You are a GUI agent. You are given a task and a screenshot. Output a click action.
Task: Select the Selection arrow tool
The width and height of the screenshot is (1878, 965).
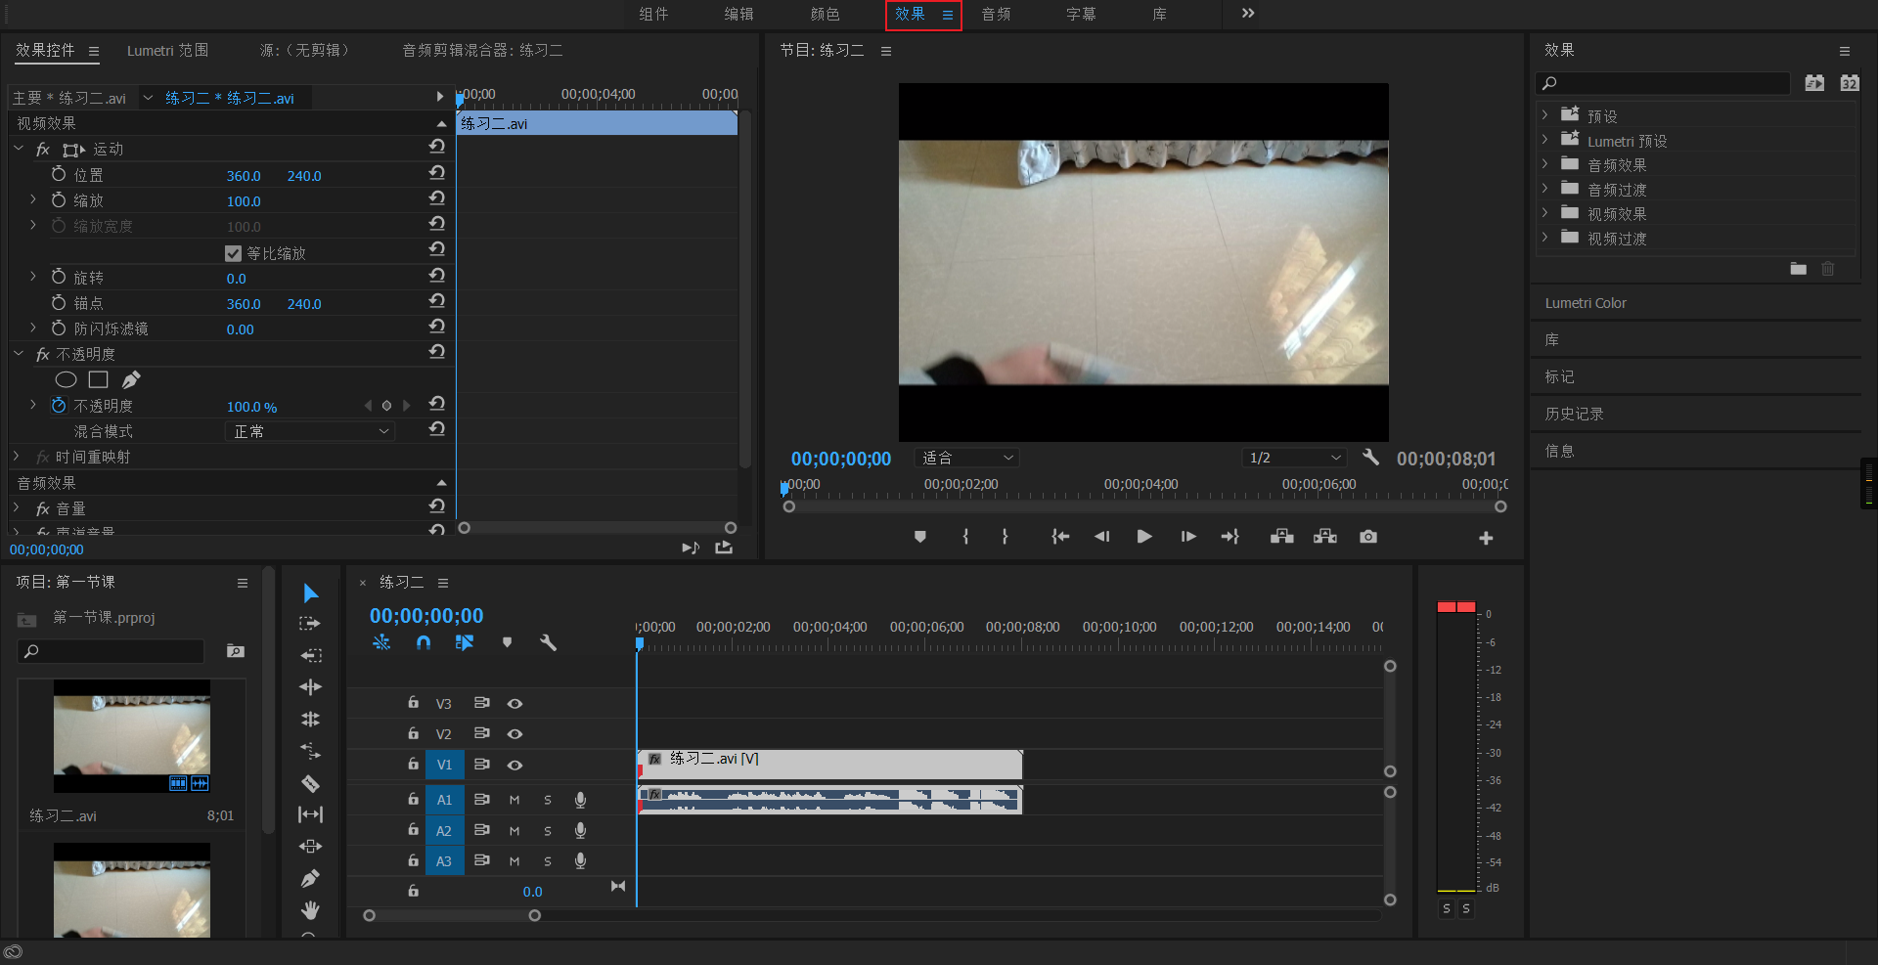pos(310,593)
